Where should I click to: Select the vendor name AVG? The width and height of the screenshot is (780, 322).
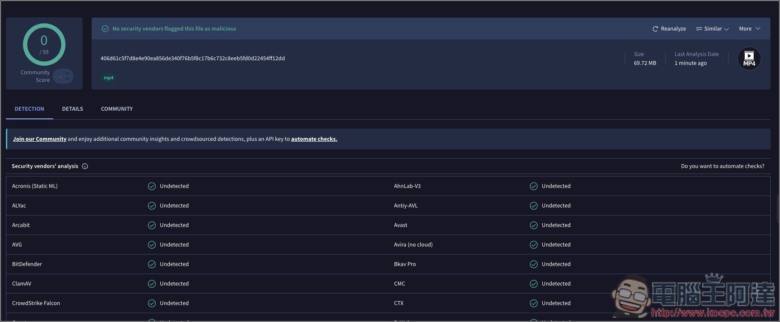pyautogui.click(x=17, y=245)
